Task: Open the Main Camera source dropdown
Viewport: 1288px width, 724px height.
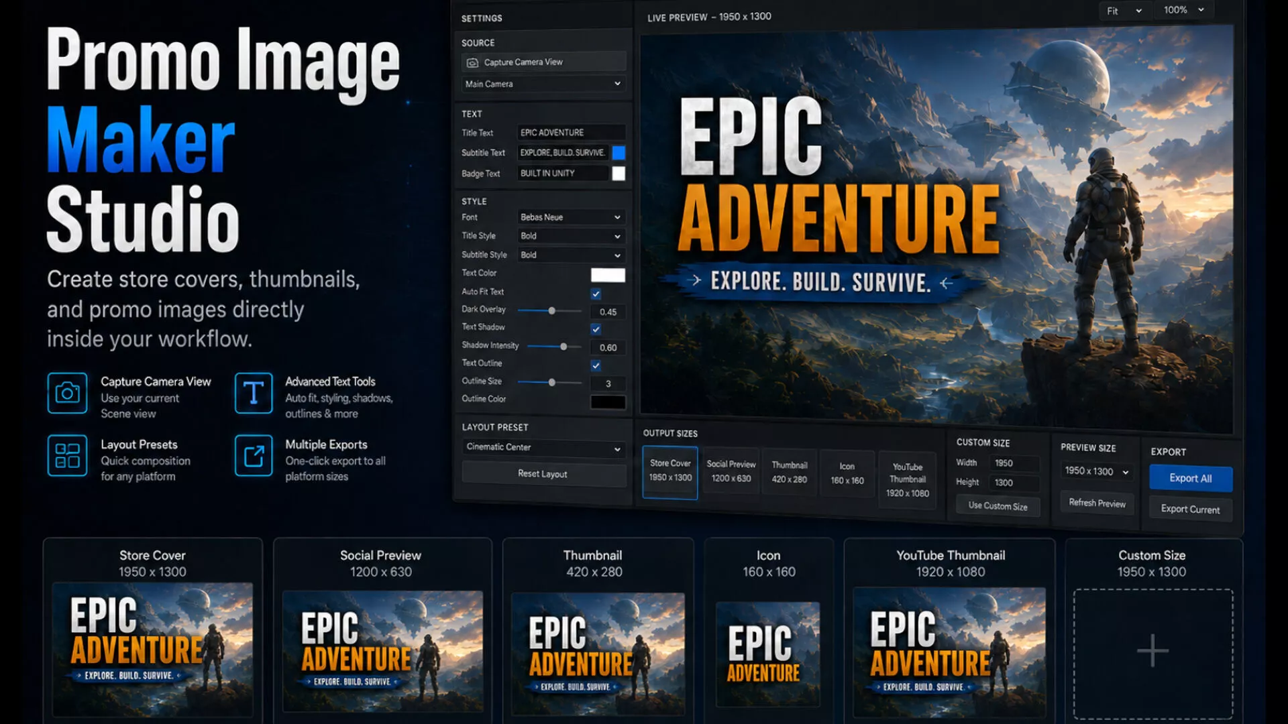Action: [x=543, y=84]
